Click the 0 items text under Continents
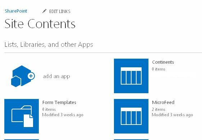 tap(159, 69)
